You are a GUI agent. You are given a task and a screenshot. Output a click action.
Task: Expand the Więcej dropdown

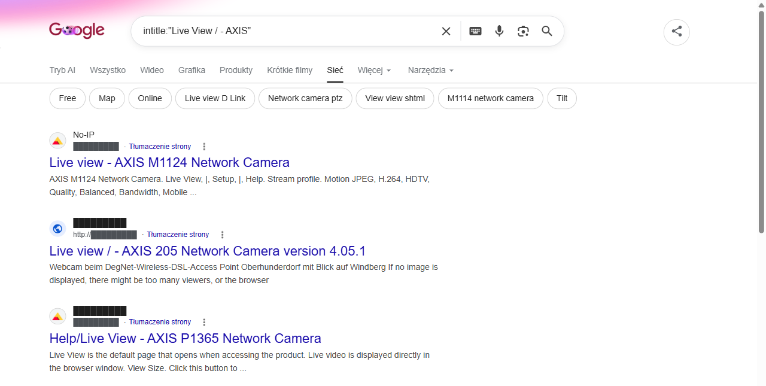point(374,70)
